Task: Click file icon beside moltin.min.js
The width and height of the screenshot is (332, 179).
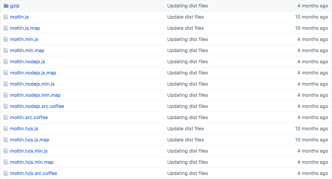Action: point(6,39)
